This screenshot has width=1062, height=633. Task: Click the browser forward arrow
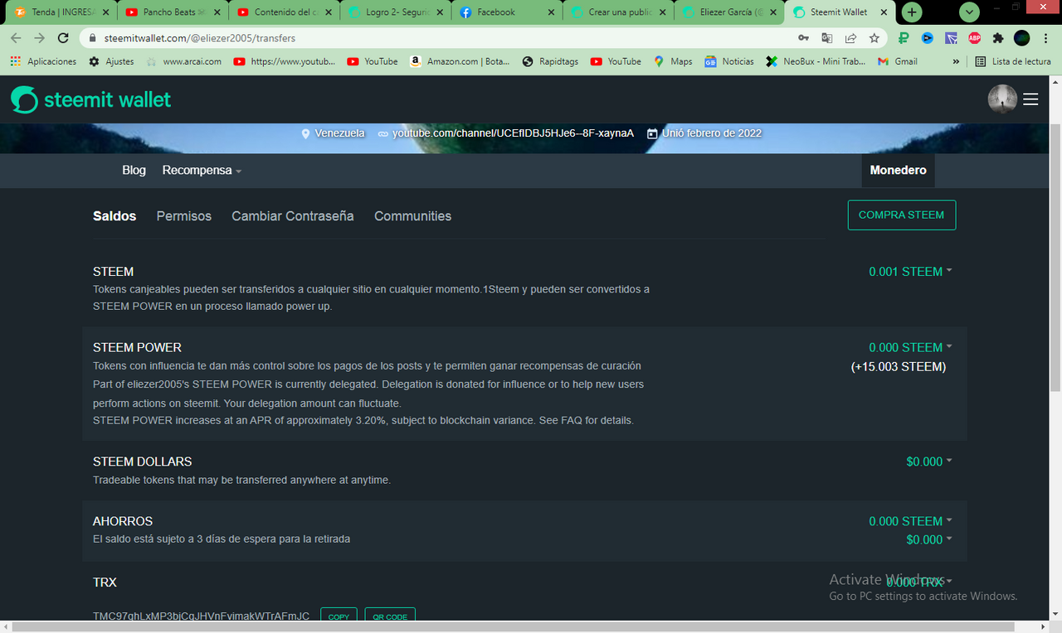click(x=40, y=38)
